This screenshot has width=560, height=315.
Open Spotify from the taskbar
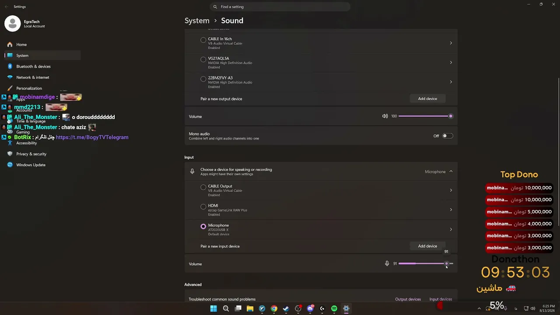click(334, 308)
